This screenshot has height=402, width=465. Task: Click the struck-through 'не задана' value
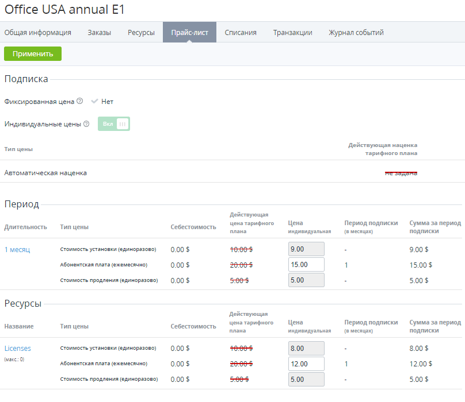tap(401, 173)
